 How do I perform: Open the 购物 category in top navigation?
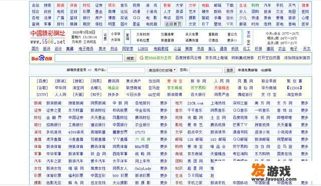(x=255, y=6)
